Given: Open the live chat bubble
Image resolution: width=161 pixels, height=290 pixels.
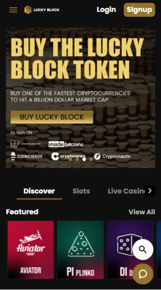Looking at the screenshot, I should 143,274.
